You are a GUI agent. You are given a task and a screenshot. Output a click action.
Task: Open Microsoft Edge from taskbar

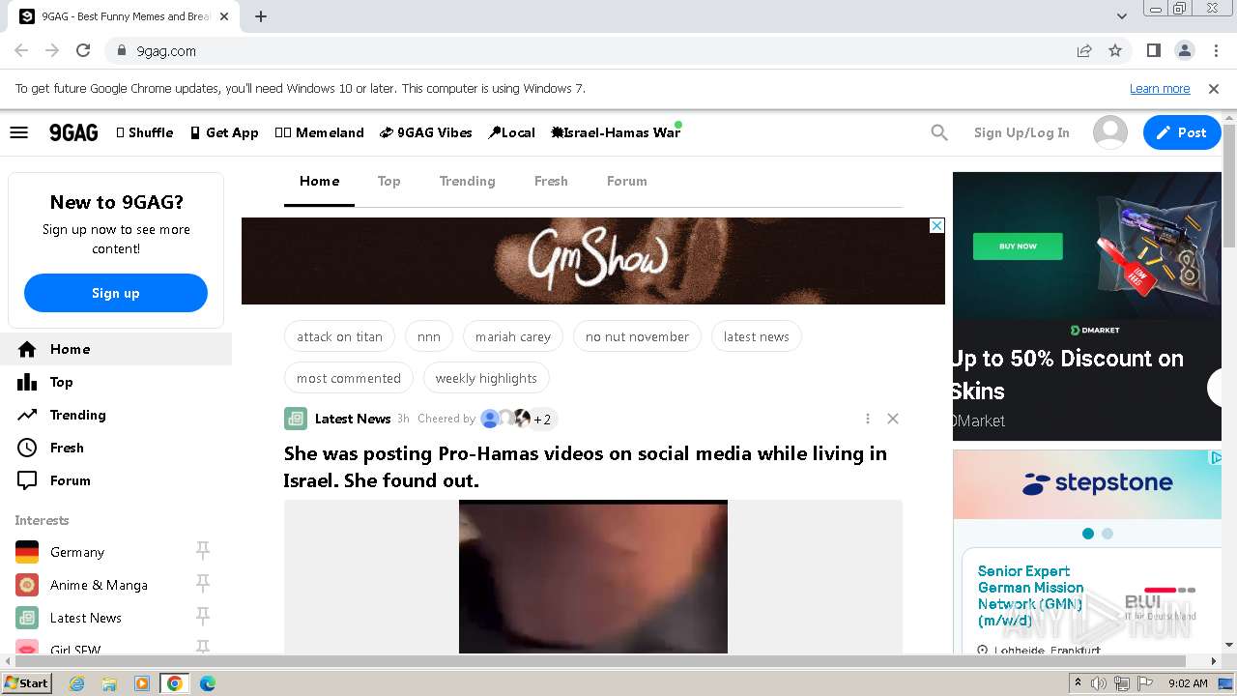(207, 683)
